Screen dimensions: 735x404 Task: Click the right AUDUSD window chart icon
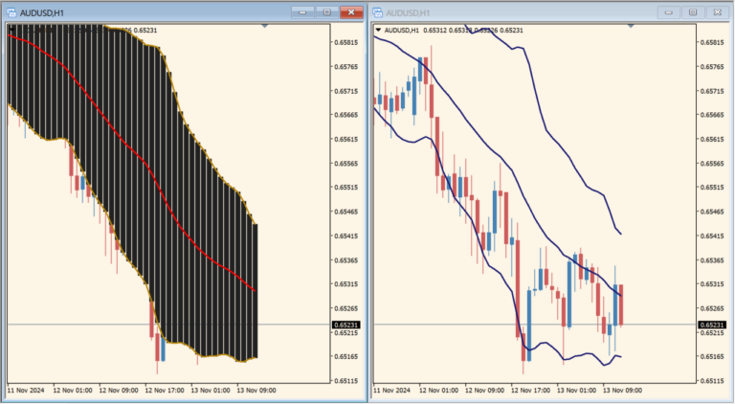[377, 12]
